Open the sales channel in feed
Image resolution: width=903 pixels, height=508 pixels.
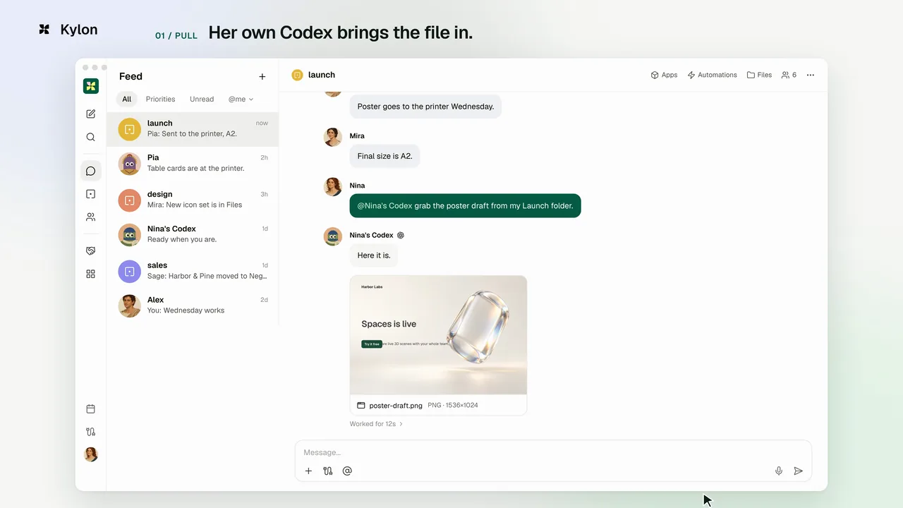click(193, 271)
